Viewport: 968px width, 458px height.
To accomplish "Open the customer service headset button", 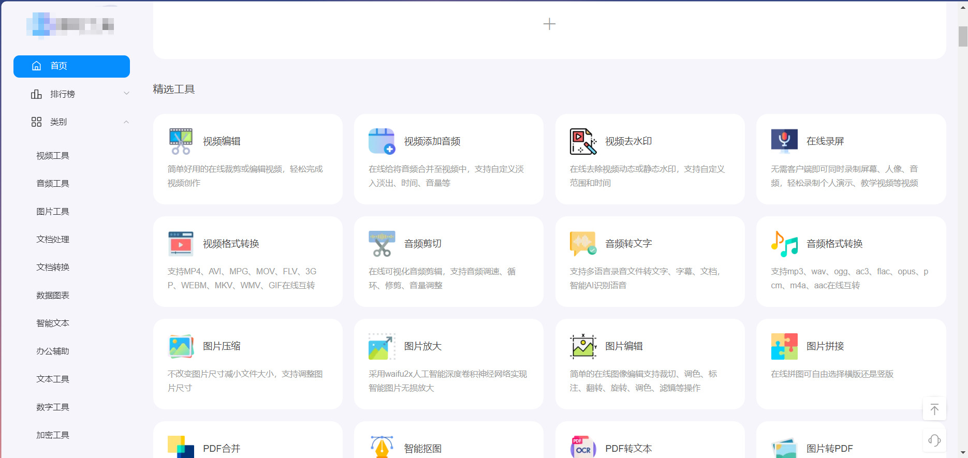I will click(934, 440).
